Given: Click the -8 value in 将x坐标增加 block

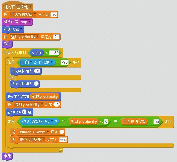Looking at the screenshot, I should pyautogui.click(x=37, y=71).
